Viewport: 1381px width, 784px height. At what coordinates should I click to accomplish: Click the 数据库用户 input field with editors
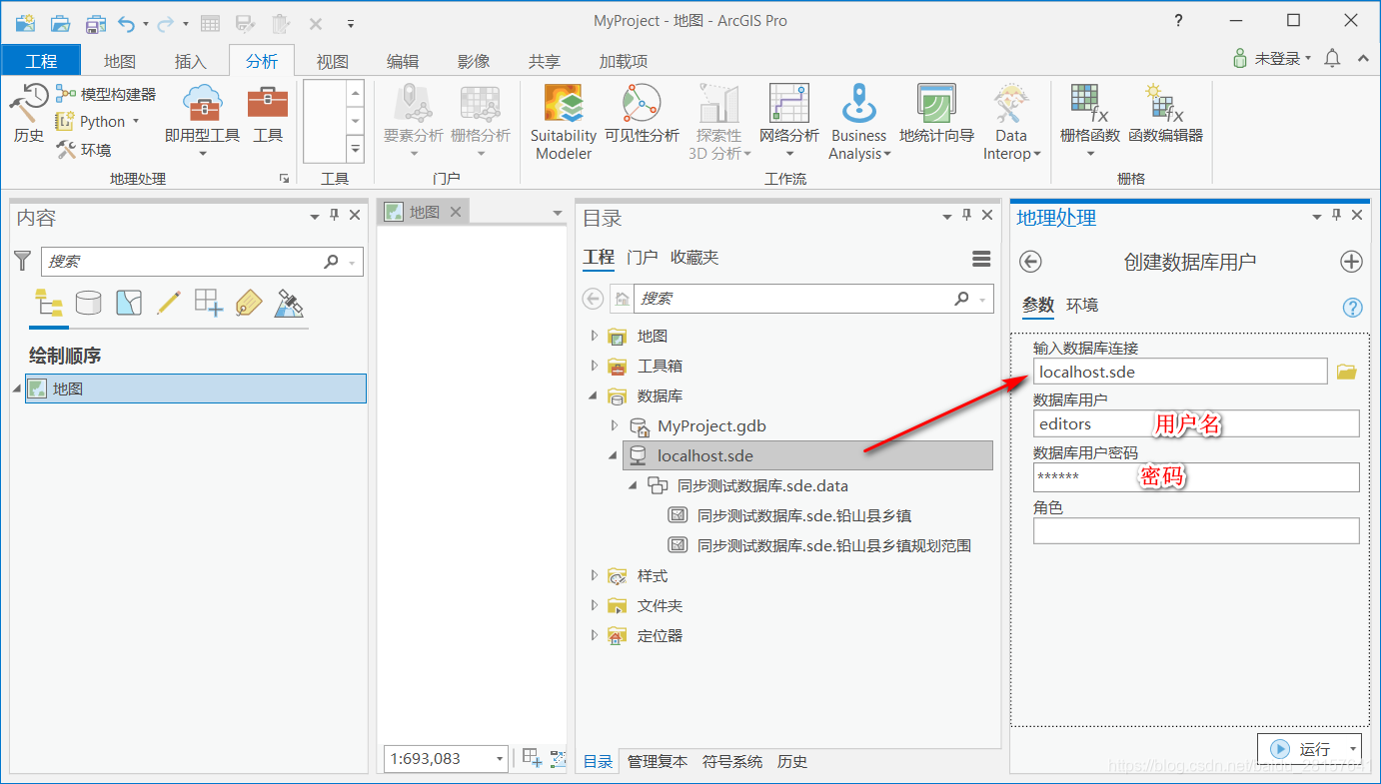pyautogui.click(x=1196, y=423)
